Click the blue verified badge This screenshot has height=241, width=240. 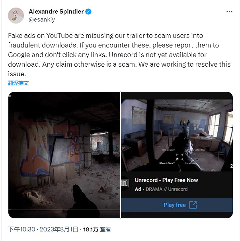click(88, 12)
